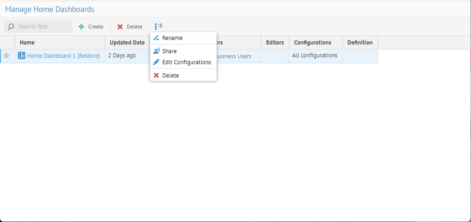The image size is (471, 222).
Task: Choose Edit Configurations menu entry
Action: 187,62
